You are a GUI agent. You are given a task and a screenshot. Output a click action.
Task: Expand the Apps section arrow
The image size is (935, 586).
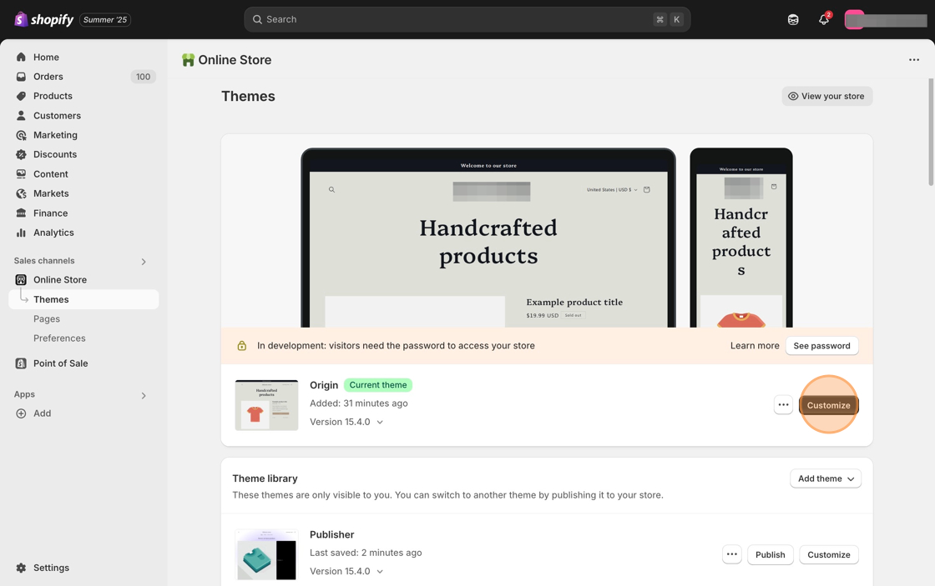(144, 395)
